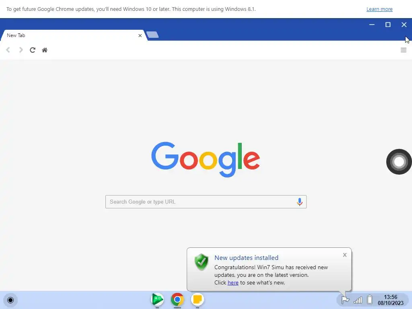
Task: Click the browser forward arrow
Action: pyautogui.click(x=21, y=50)
